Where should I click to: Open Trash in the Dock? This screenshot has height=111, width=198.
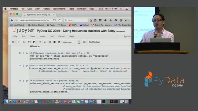click(x=126, y=101)
